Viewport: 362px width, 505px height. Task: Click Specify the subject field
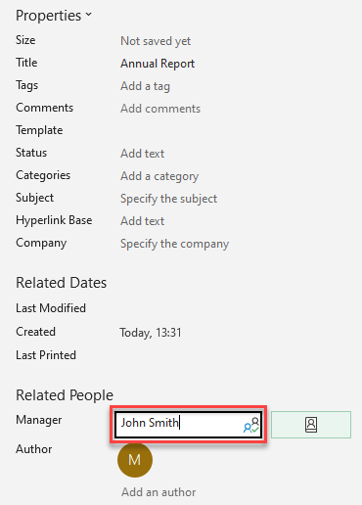(168, 199)
